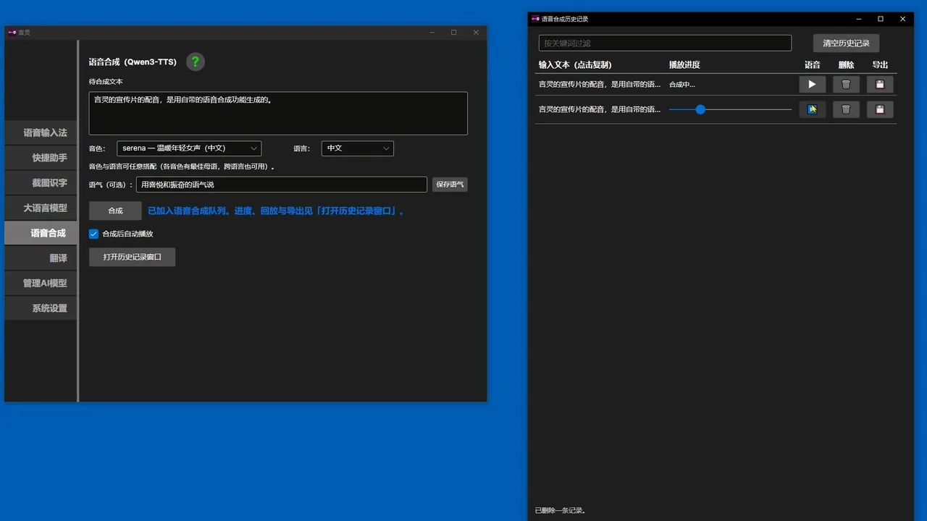The image size is (927, 521).
Task: Click the 已删除一条记录 status message
Action: (561, 511)
